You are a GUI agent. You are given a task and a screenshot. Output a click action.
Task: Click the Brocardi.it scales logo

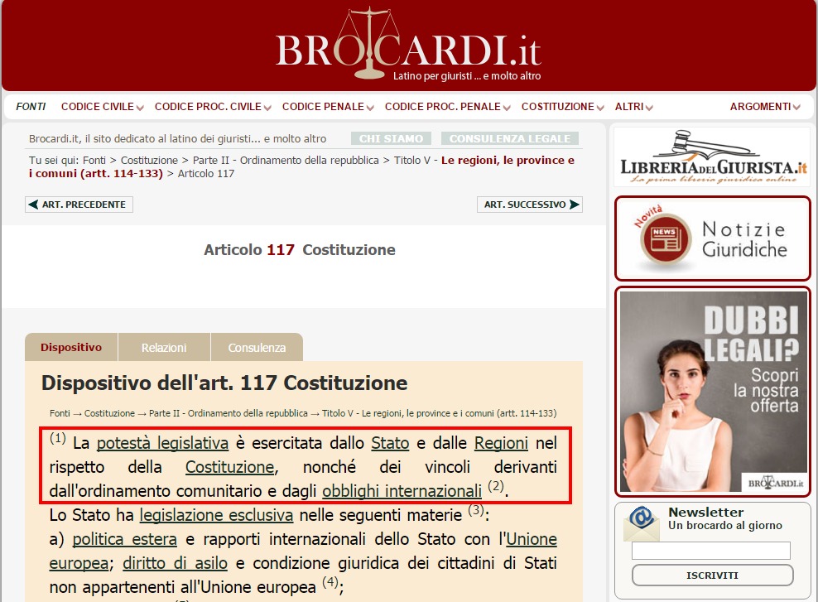click(408, 44)
